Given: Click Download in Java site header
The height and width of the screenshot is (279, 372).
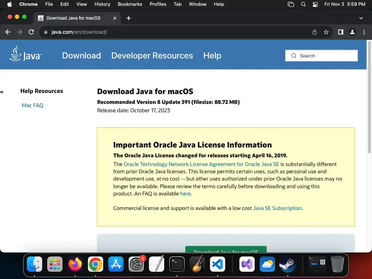Looking at the screenshot, I should [x=81, y=56].
